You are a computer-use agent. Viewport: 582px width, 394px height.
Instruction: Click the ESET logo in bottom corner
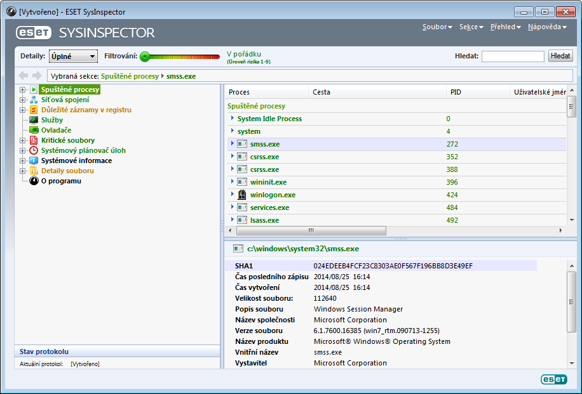pos(554,379)
